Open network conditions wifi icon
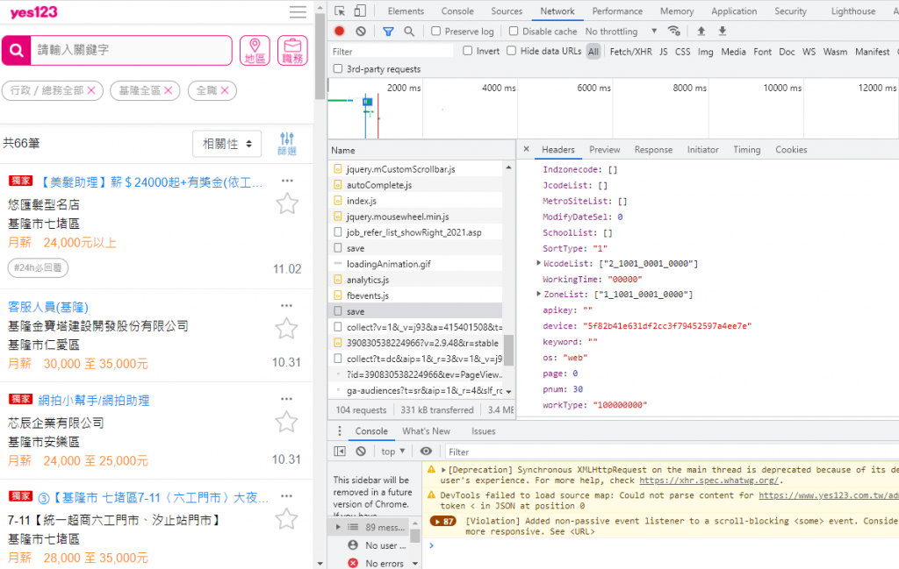The image size is (899, 569). 674,31
